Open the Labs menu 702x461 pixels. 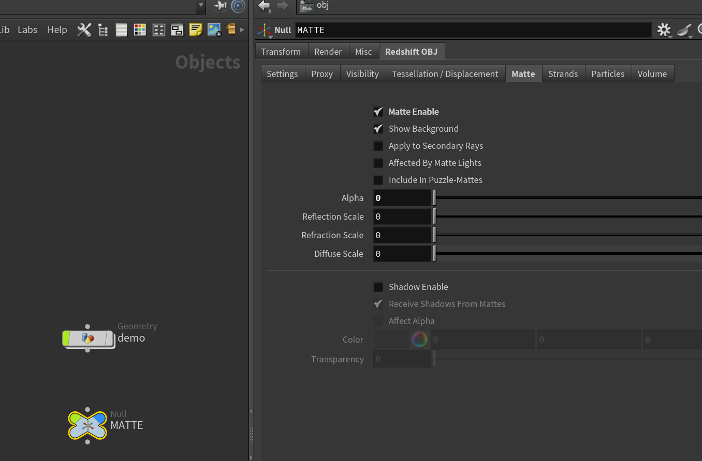pyautogui.click(x=27, y=29)
